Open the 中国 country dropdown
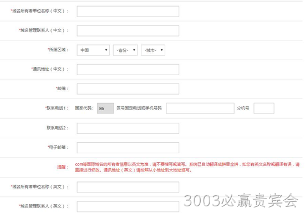305x213 pixels. click(93, 50)
